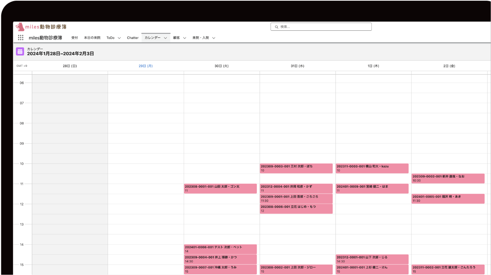Expand the 顧客 tab dropdown arrow

(185, 38)
